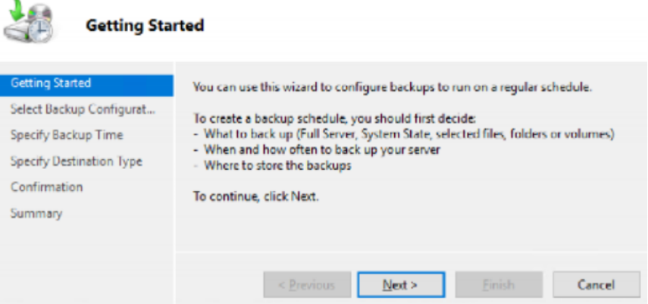This screenshot has height=304, width=648.
Task: Jump to the Specify Destination Type step
Action: pyautogui.click(x=77, y=161)
